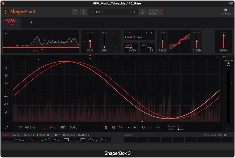
Task: Delete the current waveform with trash icon
Action: (106, 127)
